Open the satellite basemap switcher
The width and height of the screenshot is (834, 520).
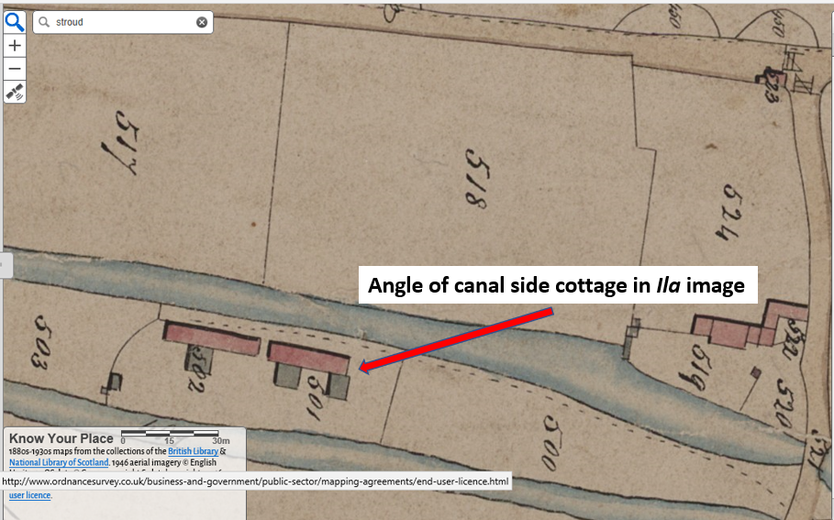coord(15,92)
